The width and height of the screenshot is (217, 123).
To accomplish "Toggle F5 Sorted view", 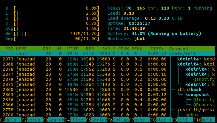I will (x=97, y=120).
